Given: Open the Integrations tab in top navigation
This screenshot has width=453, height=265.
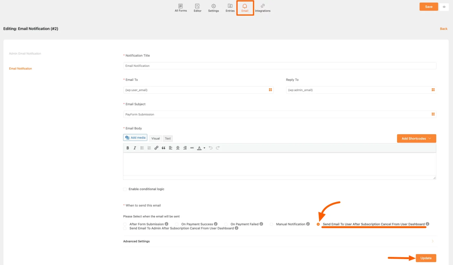Looking at the screenshot, I should coord(262,8).
